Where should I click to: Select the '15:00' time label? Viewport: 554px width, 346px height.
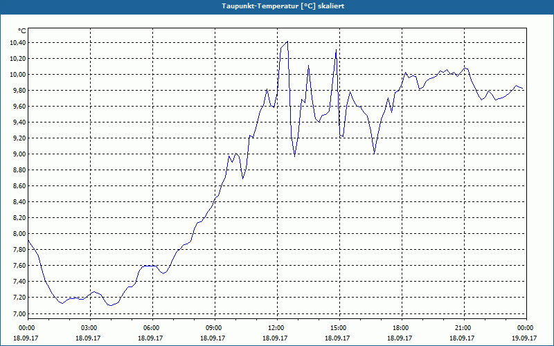tap(339, 328)
